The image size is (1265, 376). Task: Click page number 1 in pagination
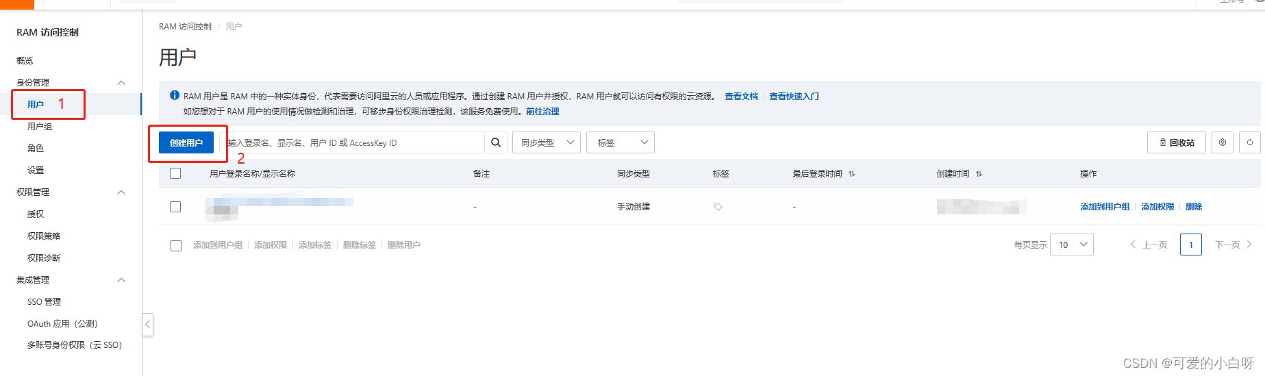[x=1191, y=245]
